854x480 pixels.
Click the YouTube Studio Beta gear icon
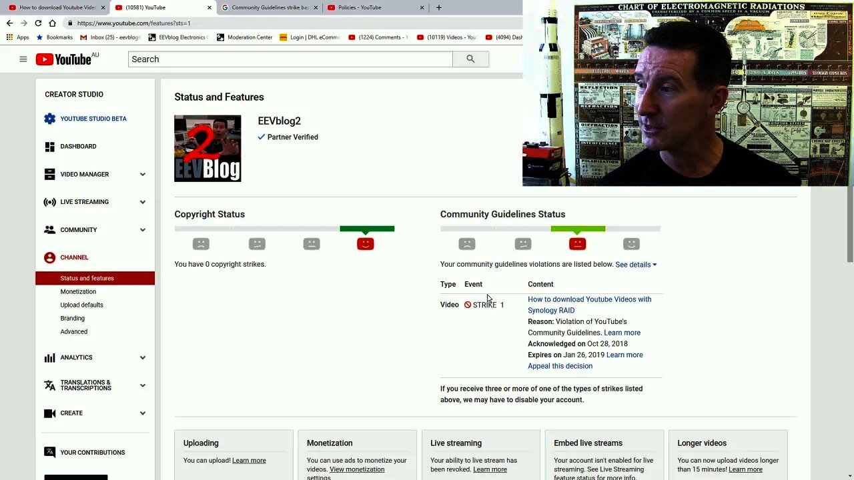49,119
